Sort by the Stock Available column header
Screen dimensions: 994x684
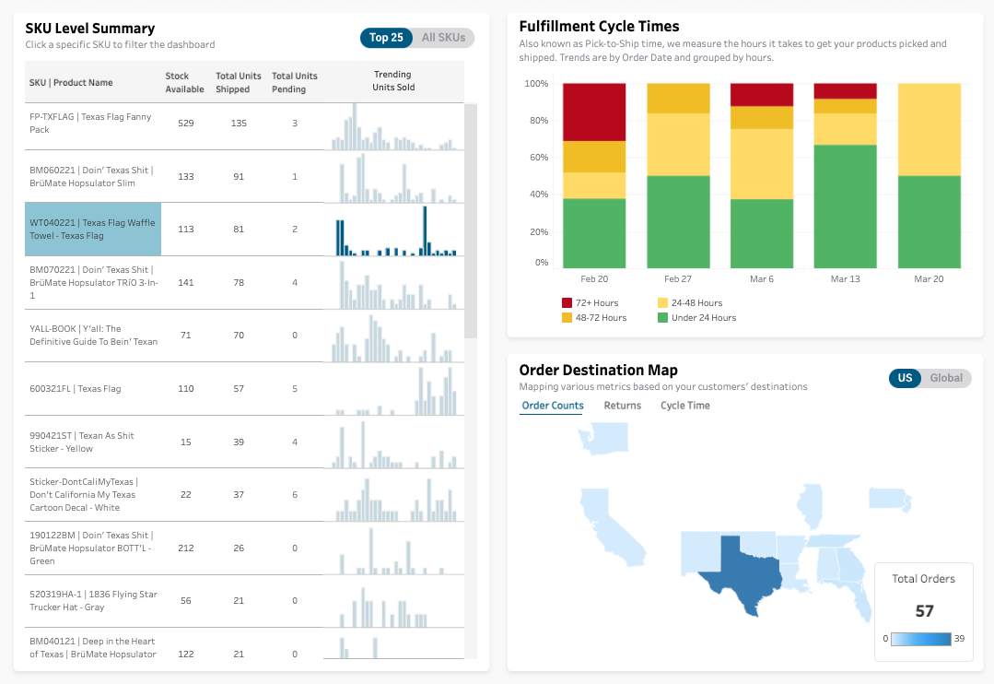(183, 82)
